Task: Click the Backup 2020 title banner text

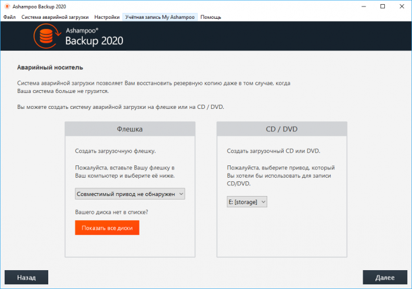Action: [x=94, y=42]
